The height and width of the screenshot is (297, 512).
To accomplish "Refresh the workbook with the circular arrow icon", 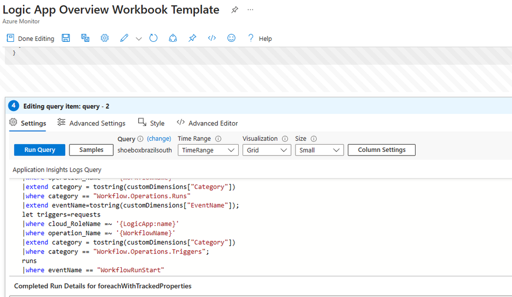I will (153, 38).
